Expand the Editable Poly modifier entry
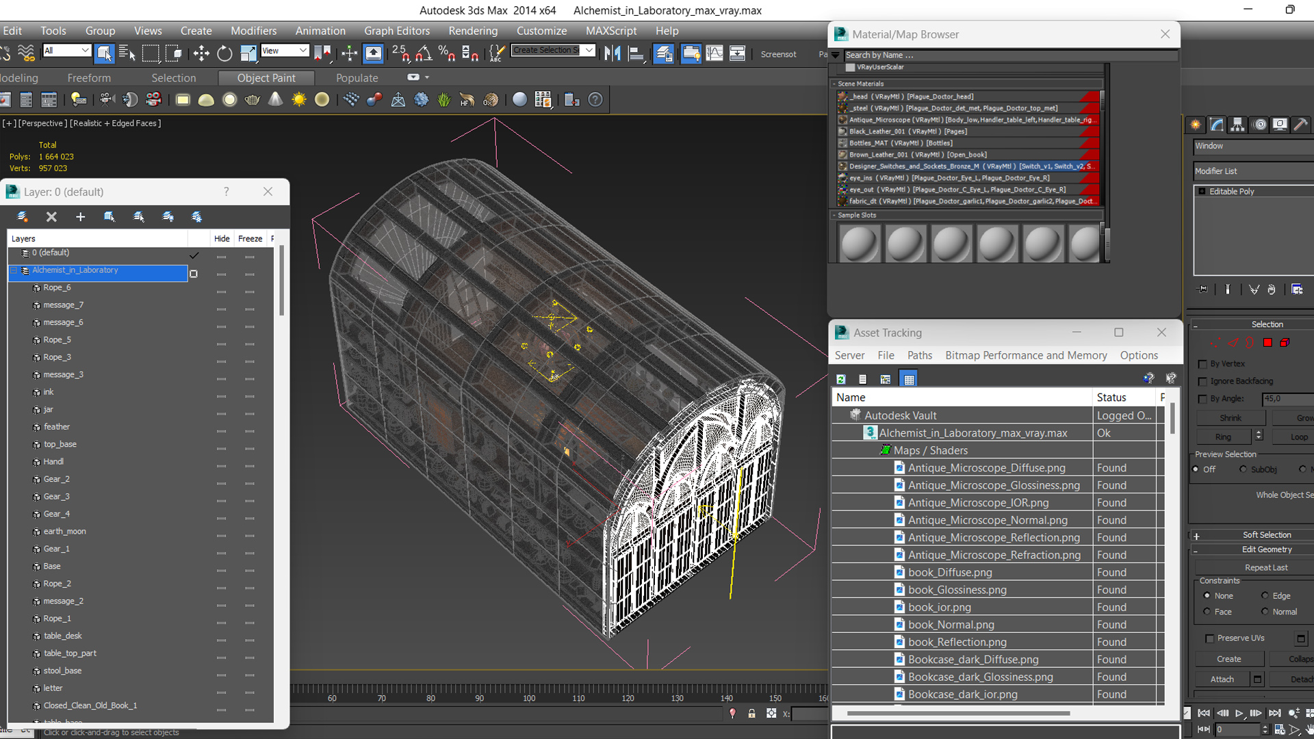 (1202, 192)
